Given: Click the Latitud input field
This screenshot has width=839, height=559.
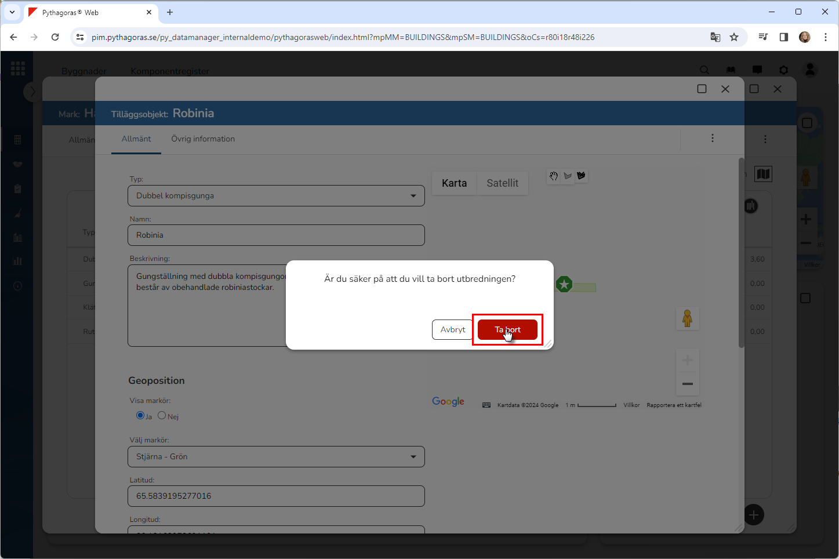Looking at the screenshot, I should (x=276, y=496).
